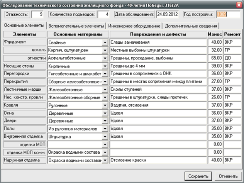Image resolution: width=244 pixels, height=183 pixels.
Task: Click defects field 'Отслоение краски'
Action: 158,160
